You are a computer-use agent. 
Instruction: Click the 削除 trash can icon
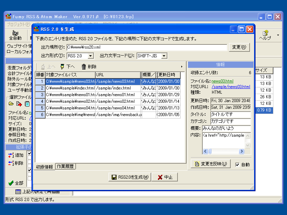[84, 67]
